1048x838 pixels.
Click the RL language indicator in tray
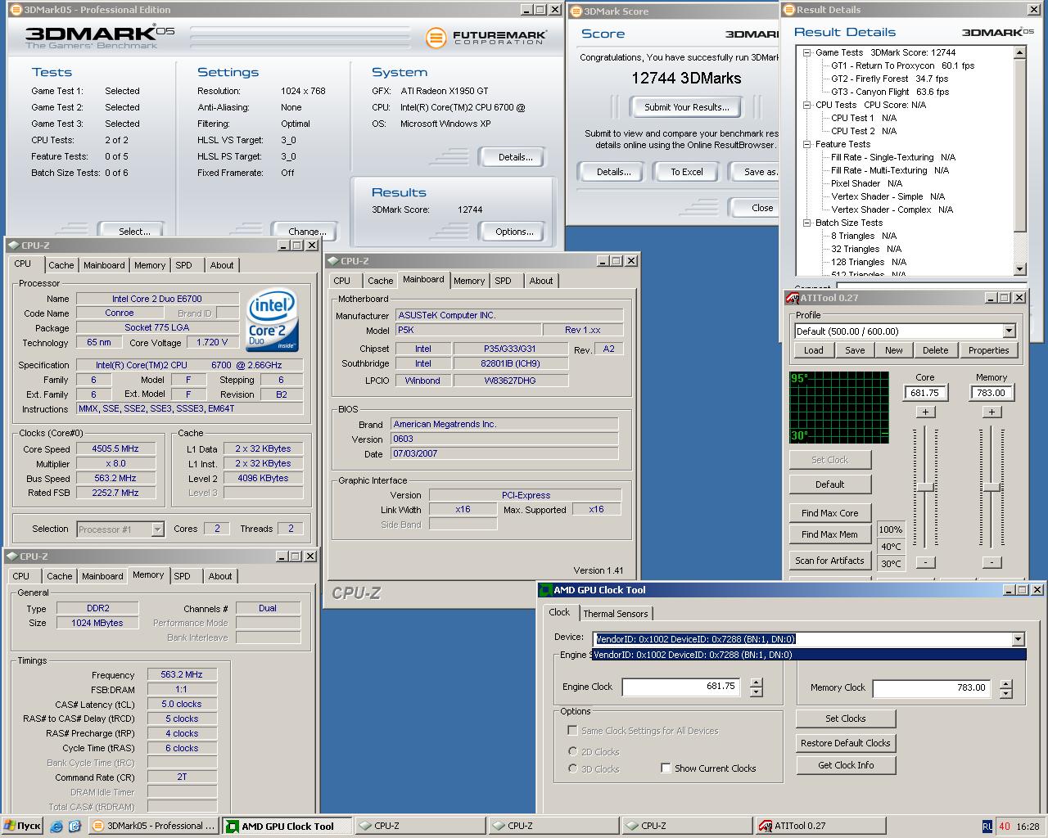pyautogui.click(x=987, y=827)
